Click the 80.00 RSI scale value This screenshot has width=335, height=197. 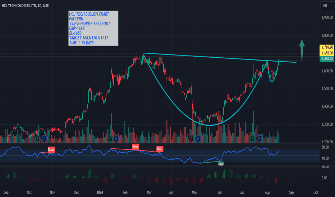click(325, 147)
